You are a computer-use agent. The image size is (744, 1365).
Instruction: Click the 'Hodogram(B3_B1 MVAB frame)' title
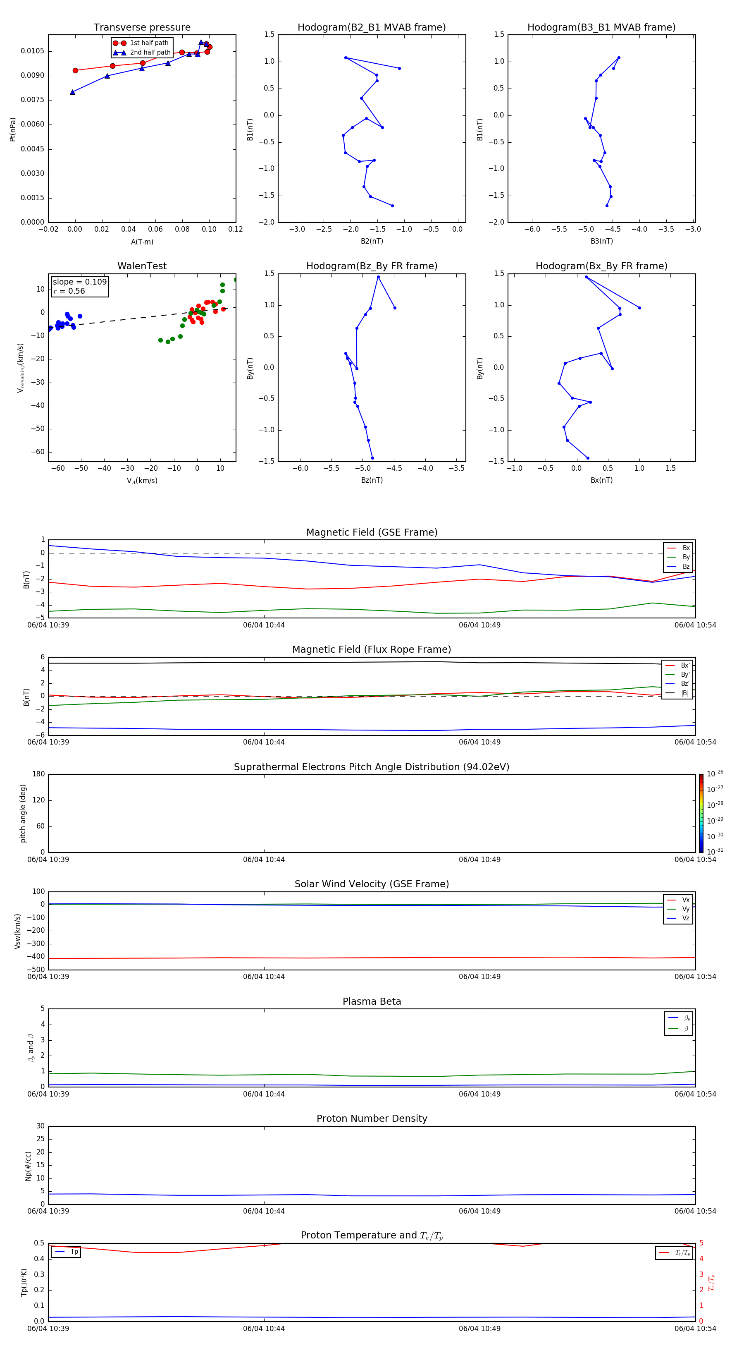(x=601, y=28)
